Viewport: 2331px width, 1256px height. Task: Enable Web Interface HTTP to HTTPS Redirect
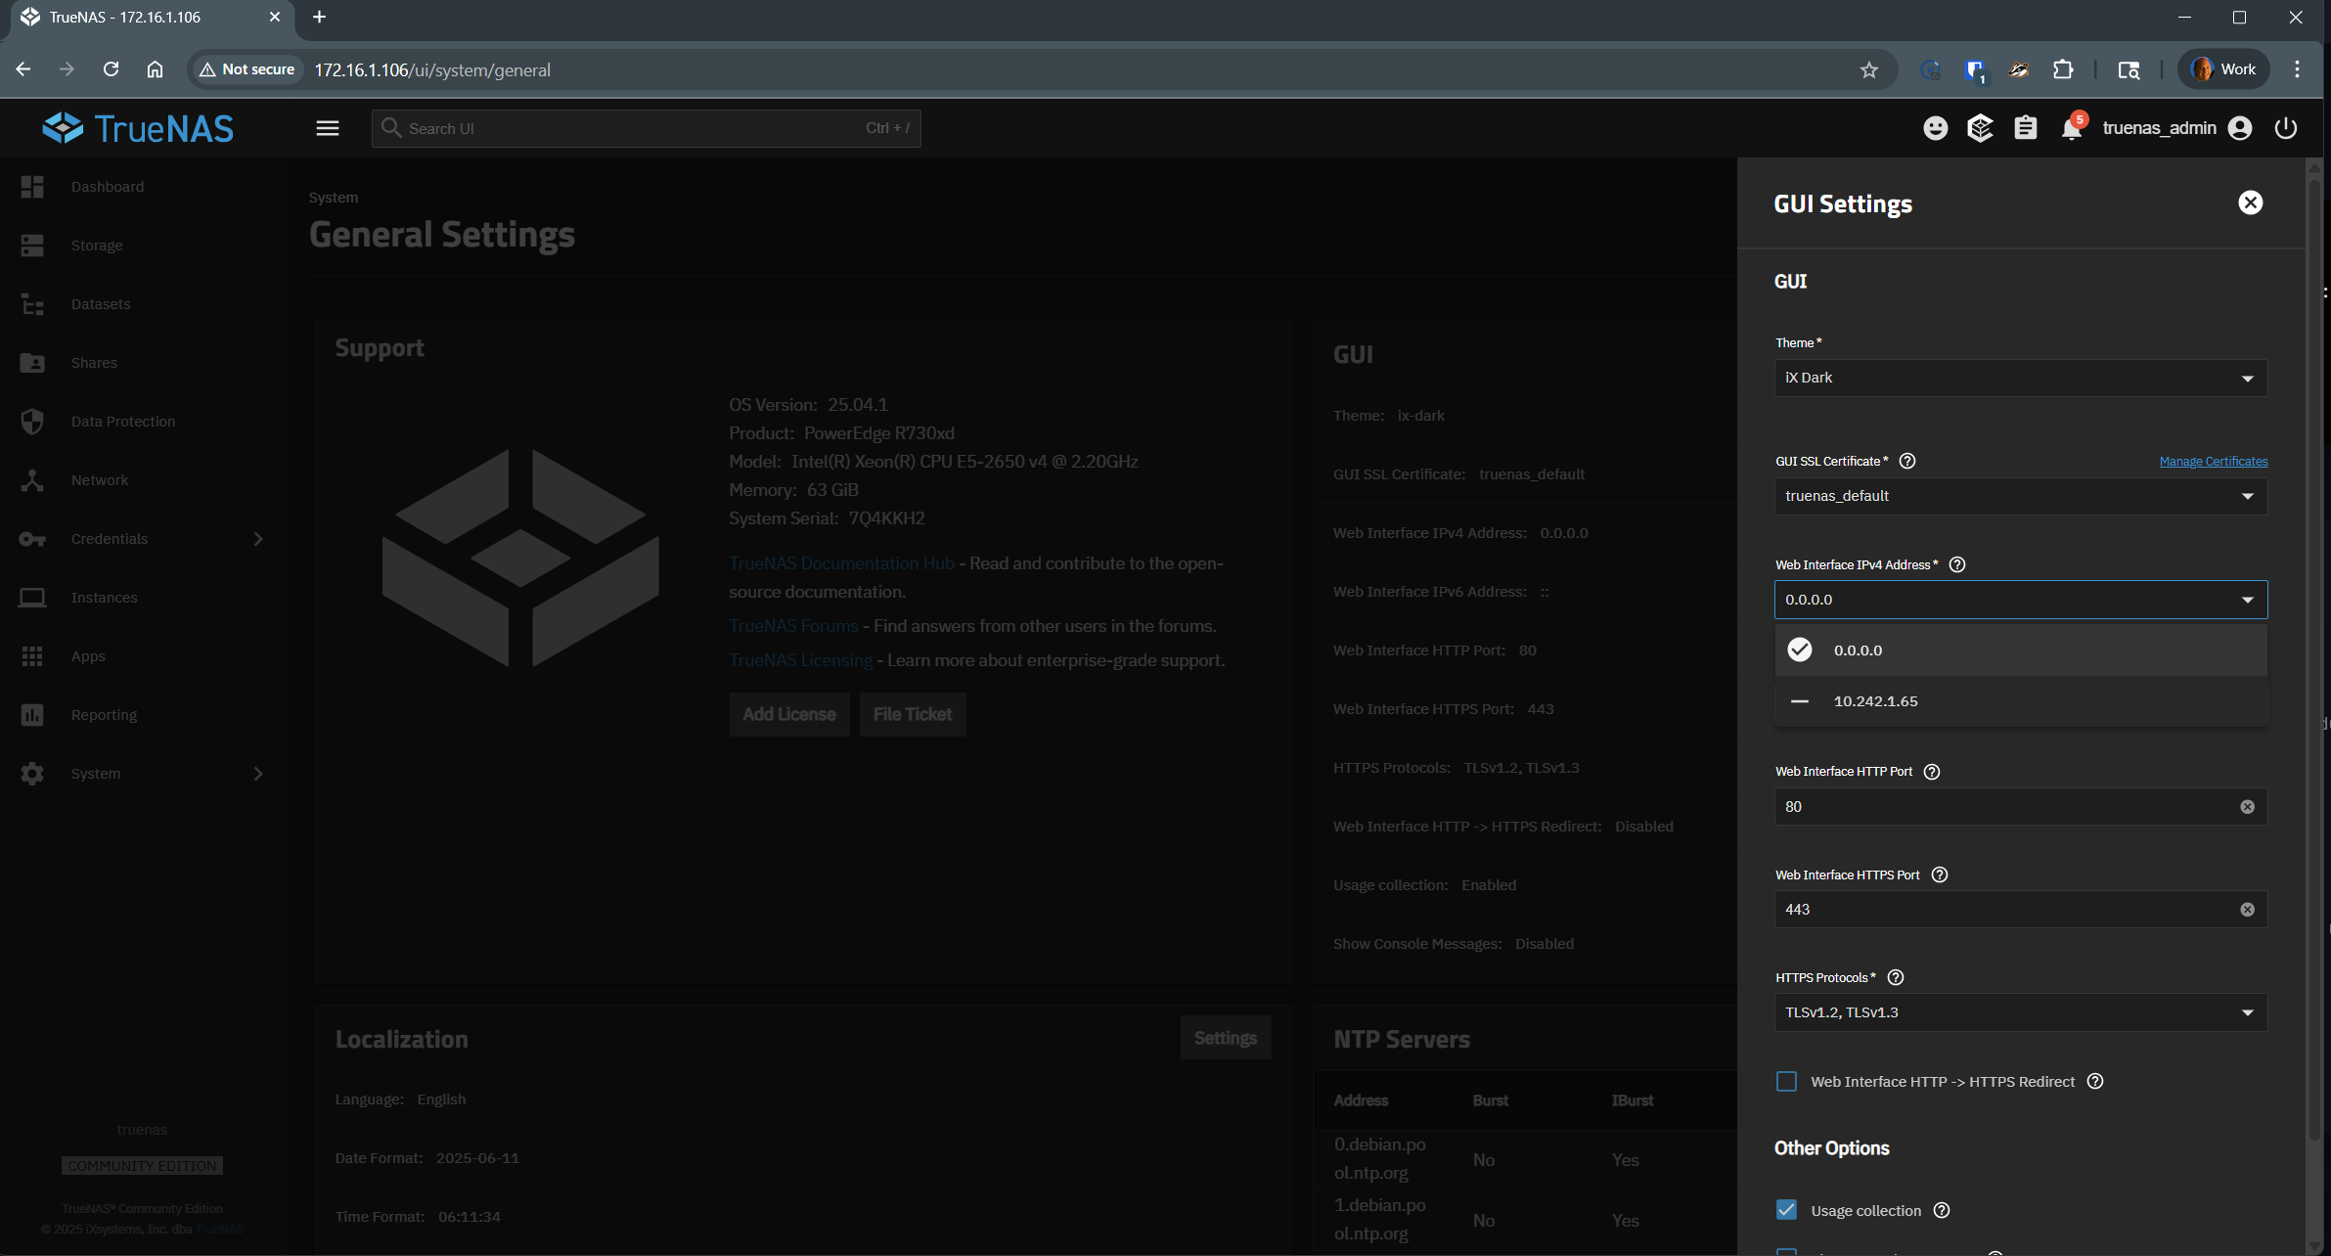(1786, 1082)
